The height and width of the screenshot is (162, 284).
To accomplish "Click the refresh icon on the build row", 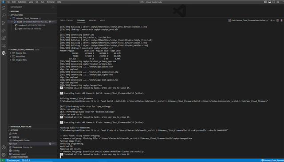I will tap(50, 22).
